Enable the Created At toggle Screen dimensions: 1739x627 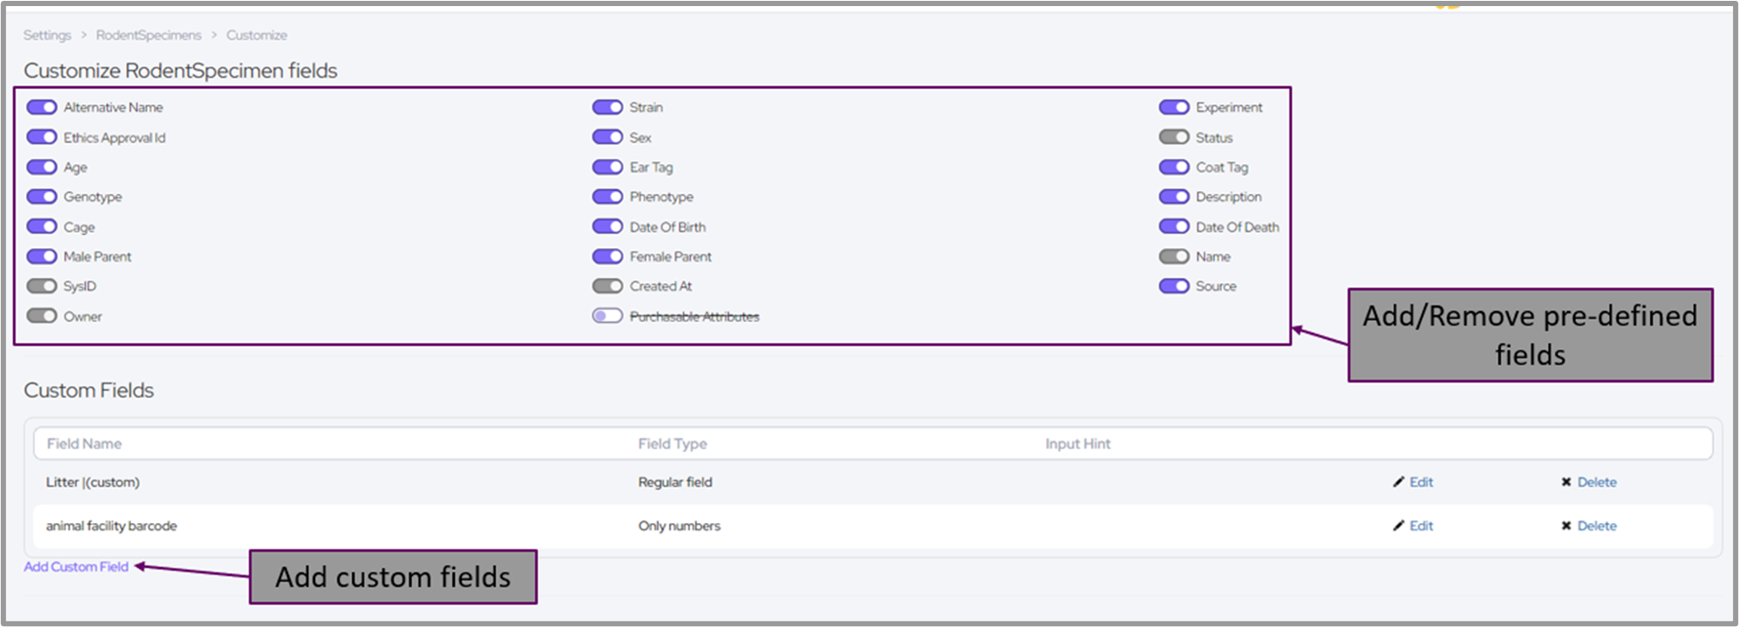607,286
